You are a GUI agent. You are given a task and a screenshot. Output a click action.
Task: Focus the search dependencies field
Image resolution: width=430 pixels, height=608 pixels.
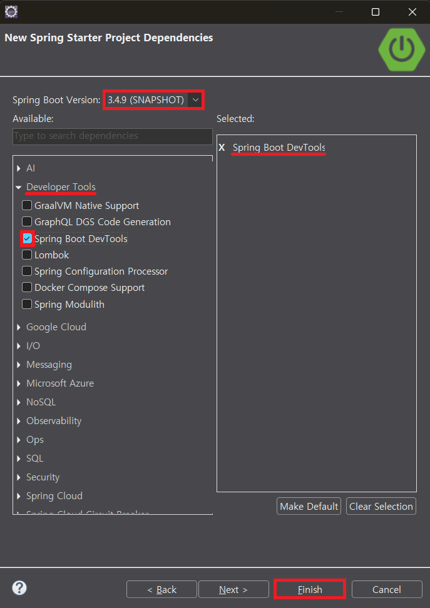(113, 136)
